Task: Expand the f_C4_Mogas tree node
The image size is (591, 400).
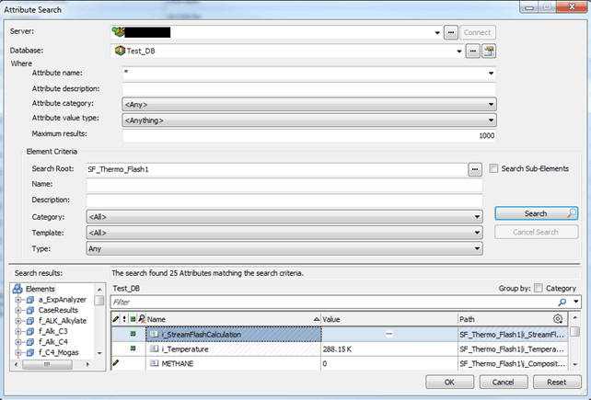Action: point(17,352)
